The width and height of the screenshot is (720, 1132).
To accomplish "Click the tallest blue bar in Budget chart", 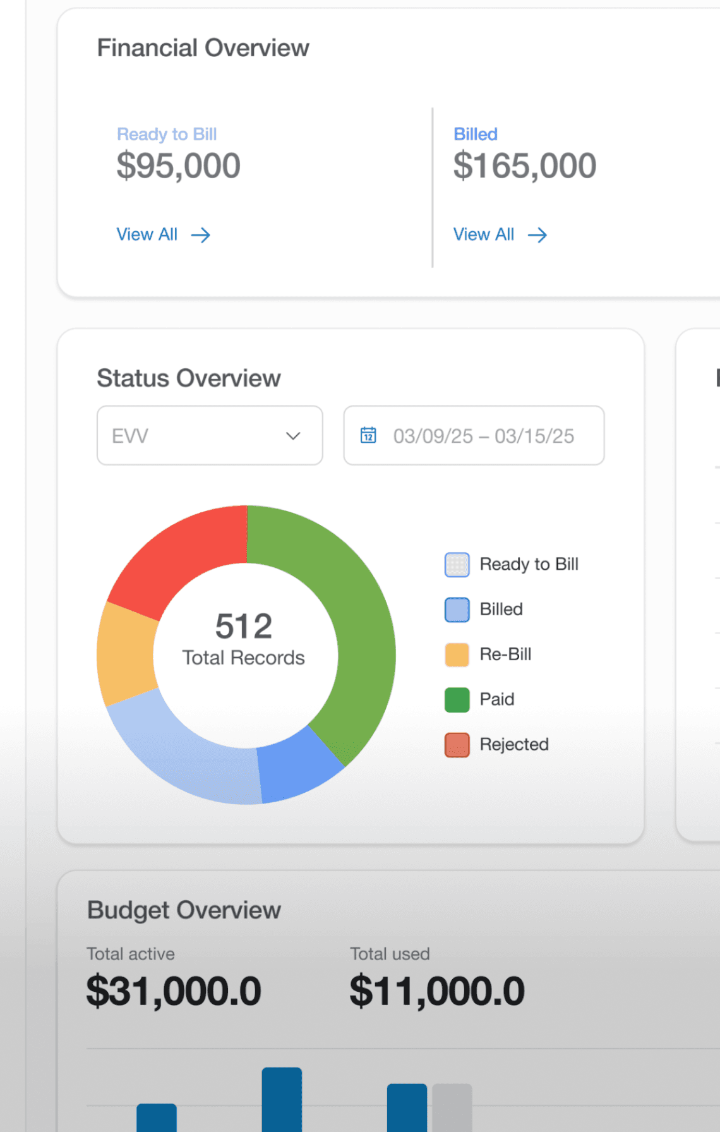I will (x=282, y=1100).
